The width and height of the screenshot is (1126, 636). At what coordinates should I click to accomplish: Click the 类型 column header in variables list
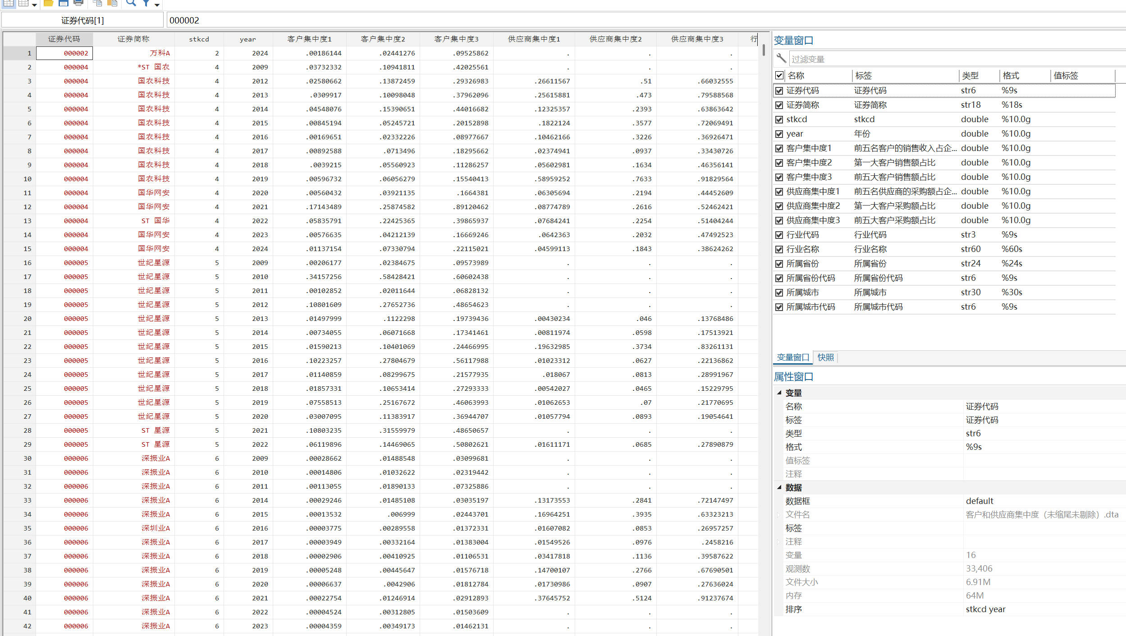click(970, 76)
